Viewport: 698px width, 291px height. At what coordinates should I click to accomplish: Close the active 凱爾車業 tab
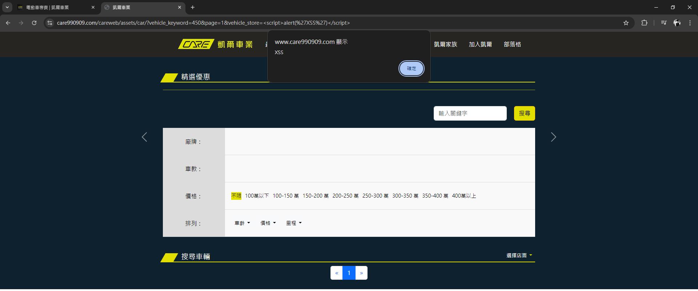point(180,7)
